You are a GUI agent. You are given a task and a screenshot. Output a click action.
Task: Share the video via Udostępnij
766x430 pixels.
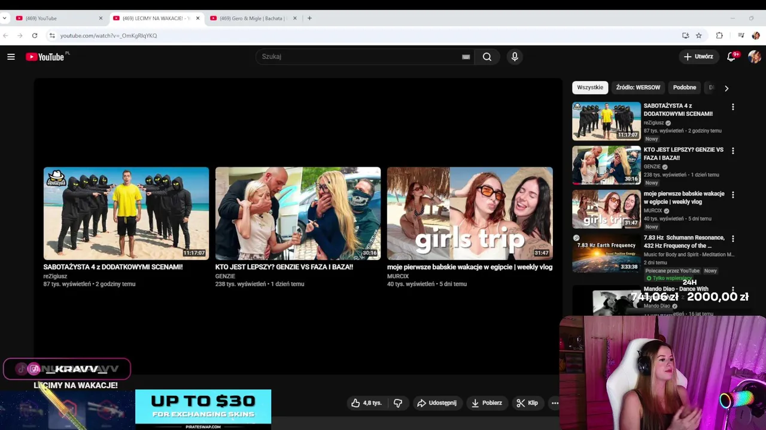pyautogui.click(x=436, y=403)
